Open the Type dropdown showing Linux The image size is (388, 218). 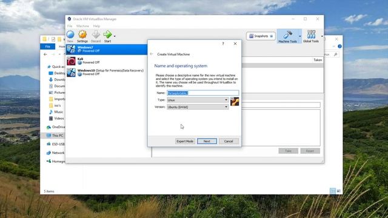tap(198, 100)
